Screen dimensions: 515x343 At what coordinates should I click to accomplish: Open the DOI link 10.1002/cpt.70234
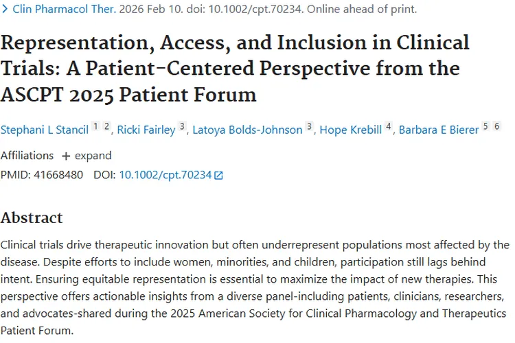click(x=165, y=175)
